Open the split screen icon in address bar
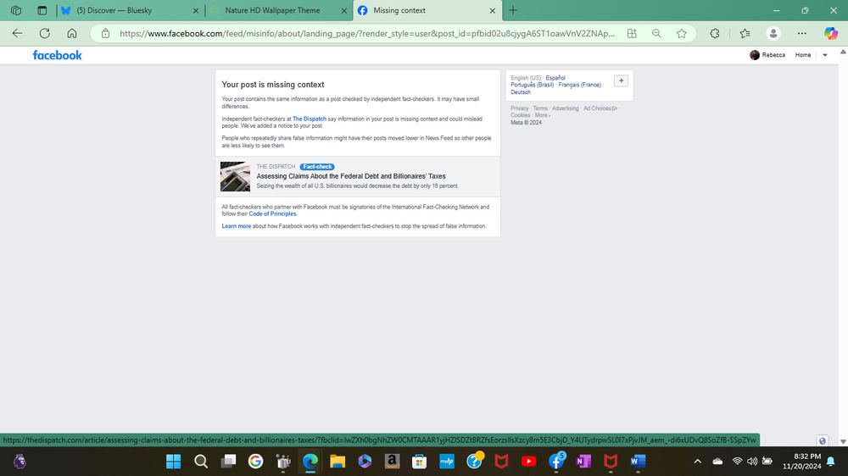Viewport: 848px width, 476px height. click(x=632, y=34)
